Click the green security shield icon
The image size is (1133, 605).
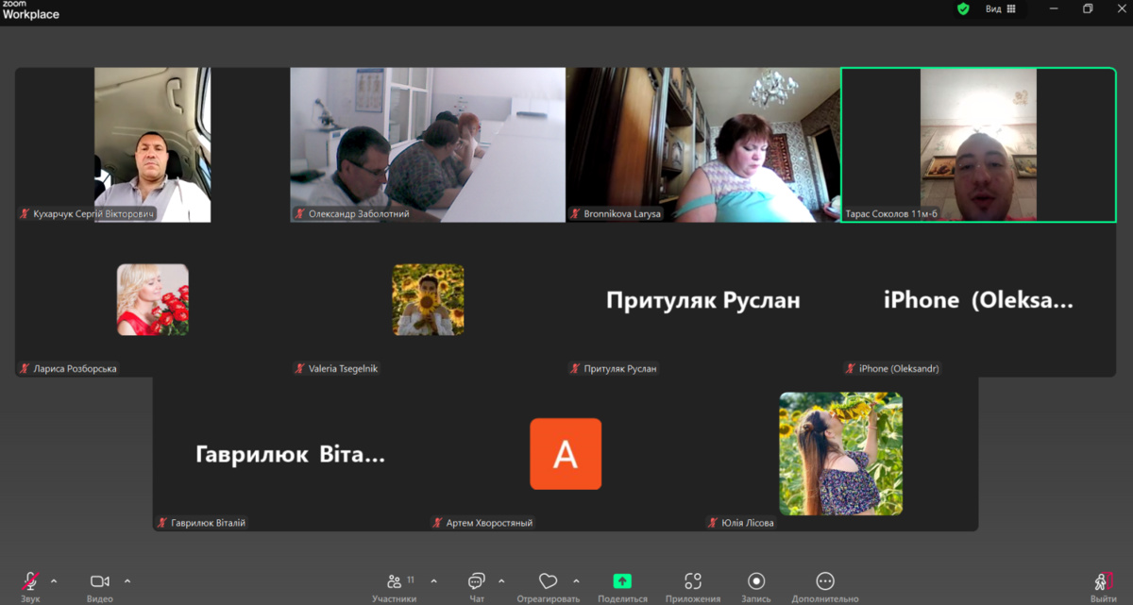point(963,8)
